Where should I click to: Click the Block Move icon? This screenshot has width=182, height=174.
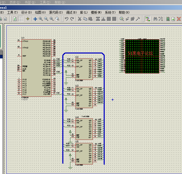103,19
